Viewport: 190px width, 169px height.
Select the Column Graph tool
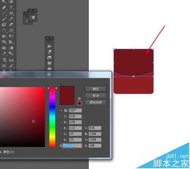[x=11, y=59]
